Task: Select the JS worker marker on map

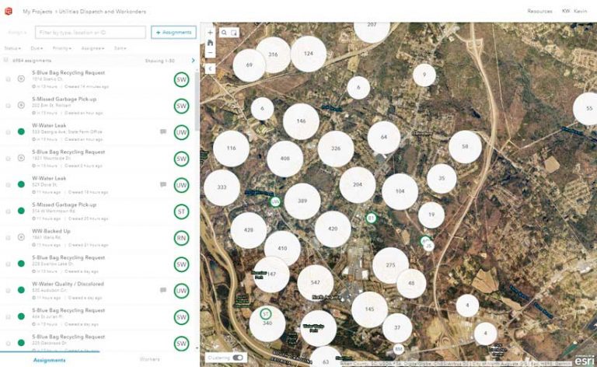Action: click(x=429, y=246)
